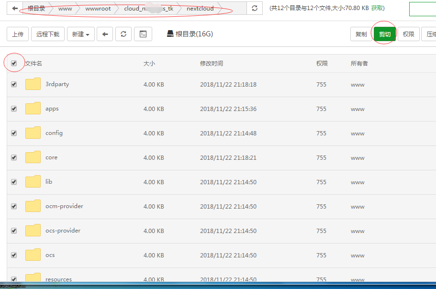Open the apps folder icon
The image size is (436, 289).
(x=33, y=108)
